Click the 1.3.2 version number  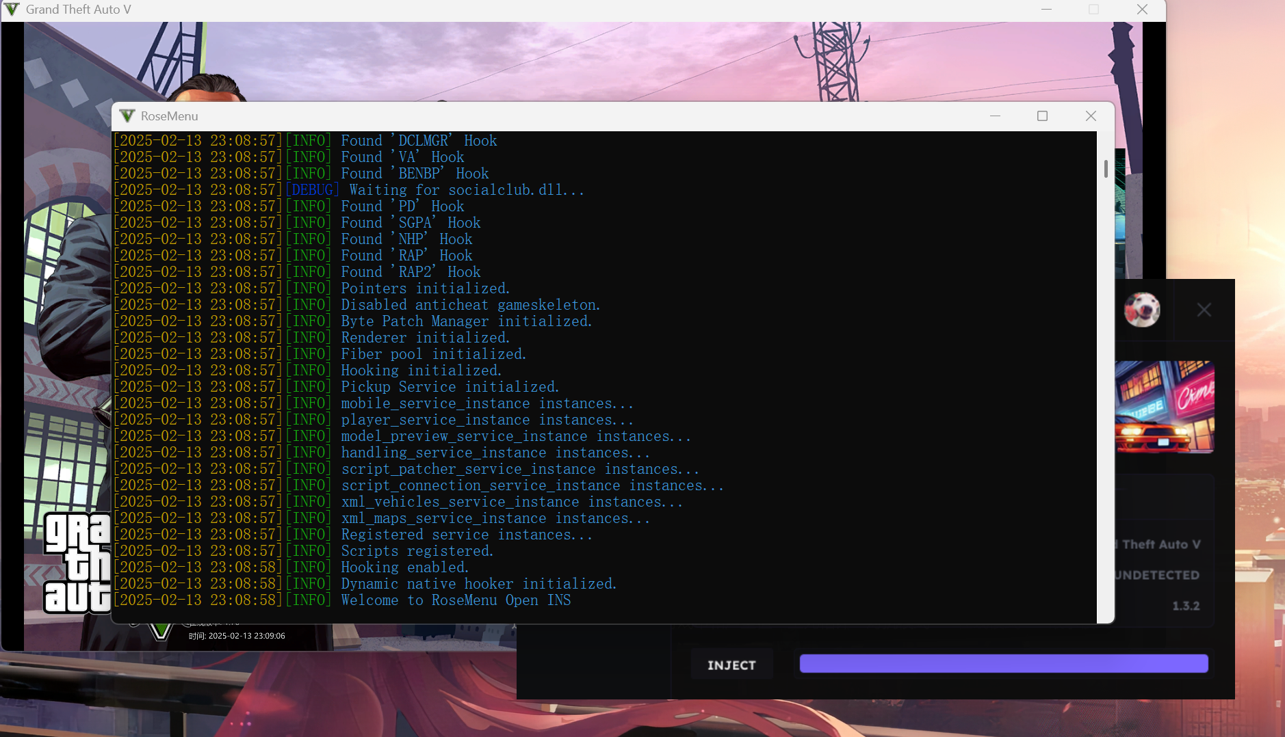click(1185, 606)
